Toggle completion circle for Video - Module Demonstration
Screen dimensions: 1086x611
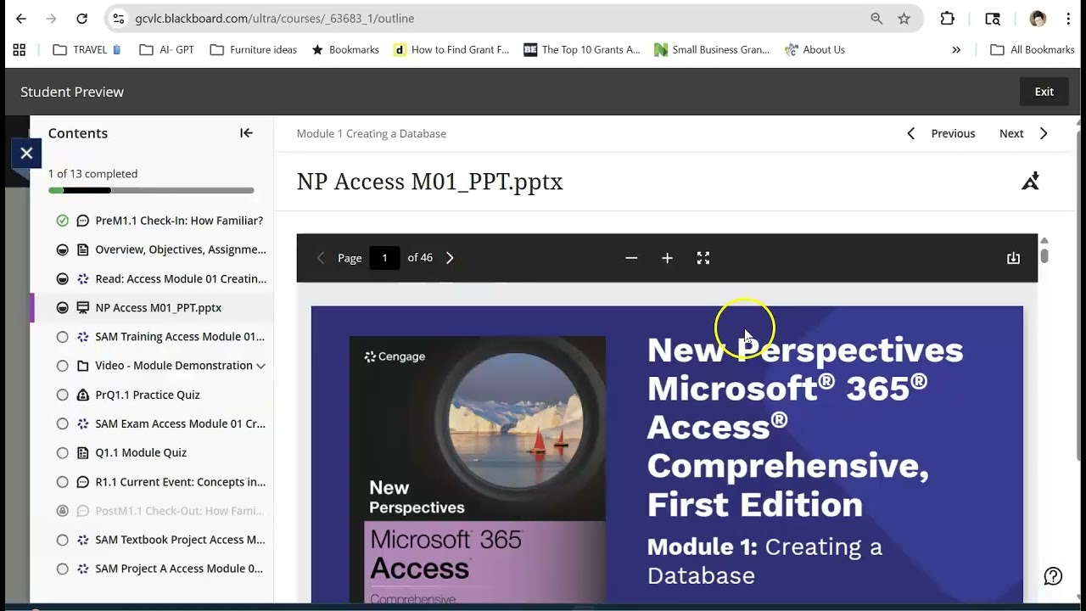click(62, 366)
